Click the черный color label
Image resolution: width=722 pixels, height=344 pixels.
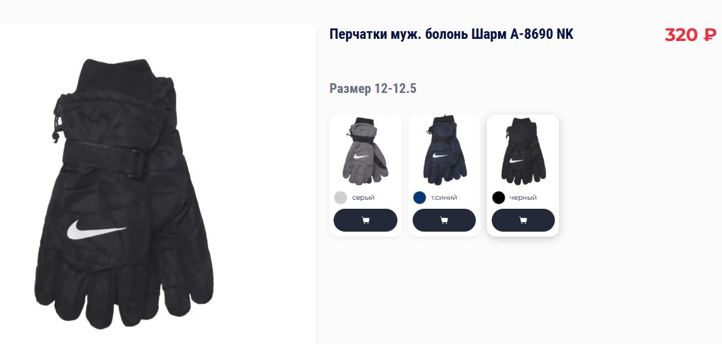(523, 198)
